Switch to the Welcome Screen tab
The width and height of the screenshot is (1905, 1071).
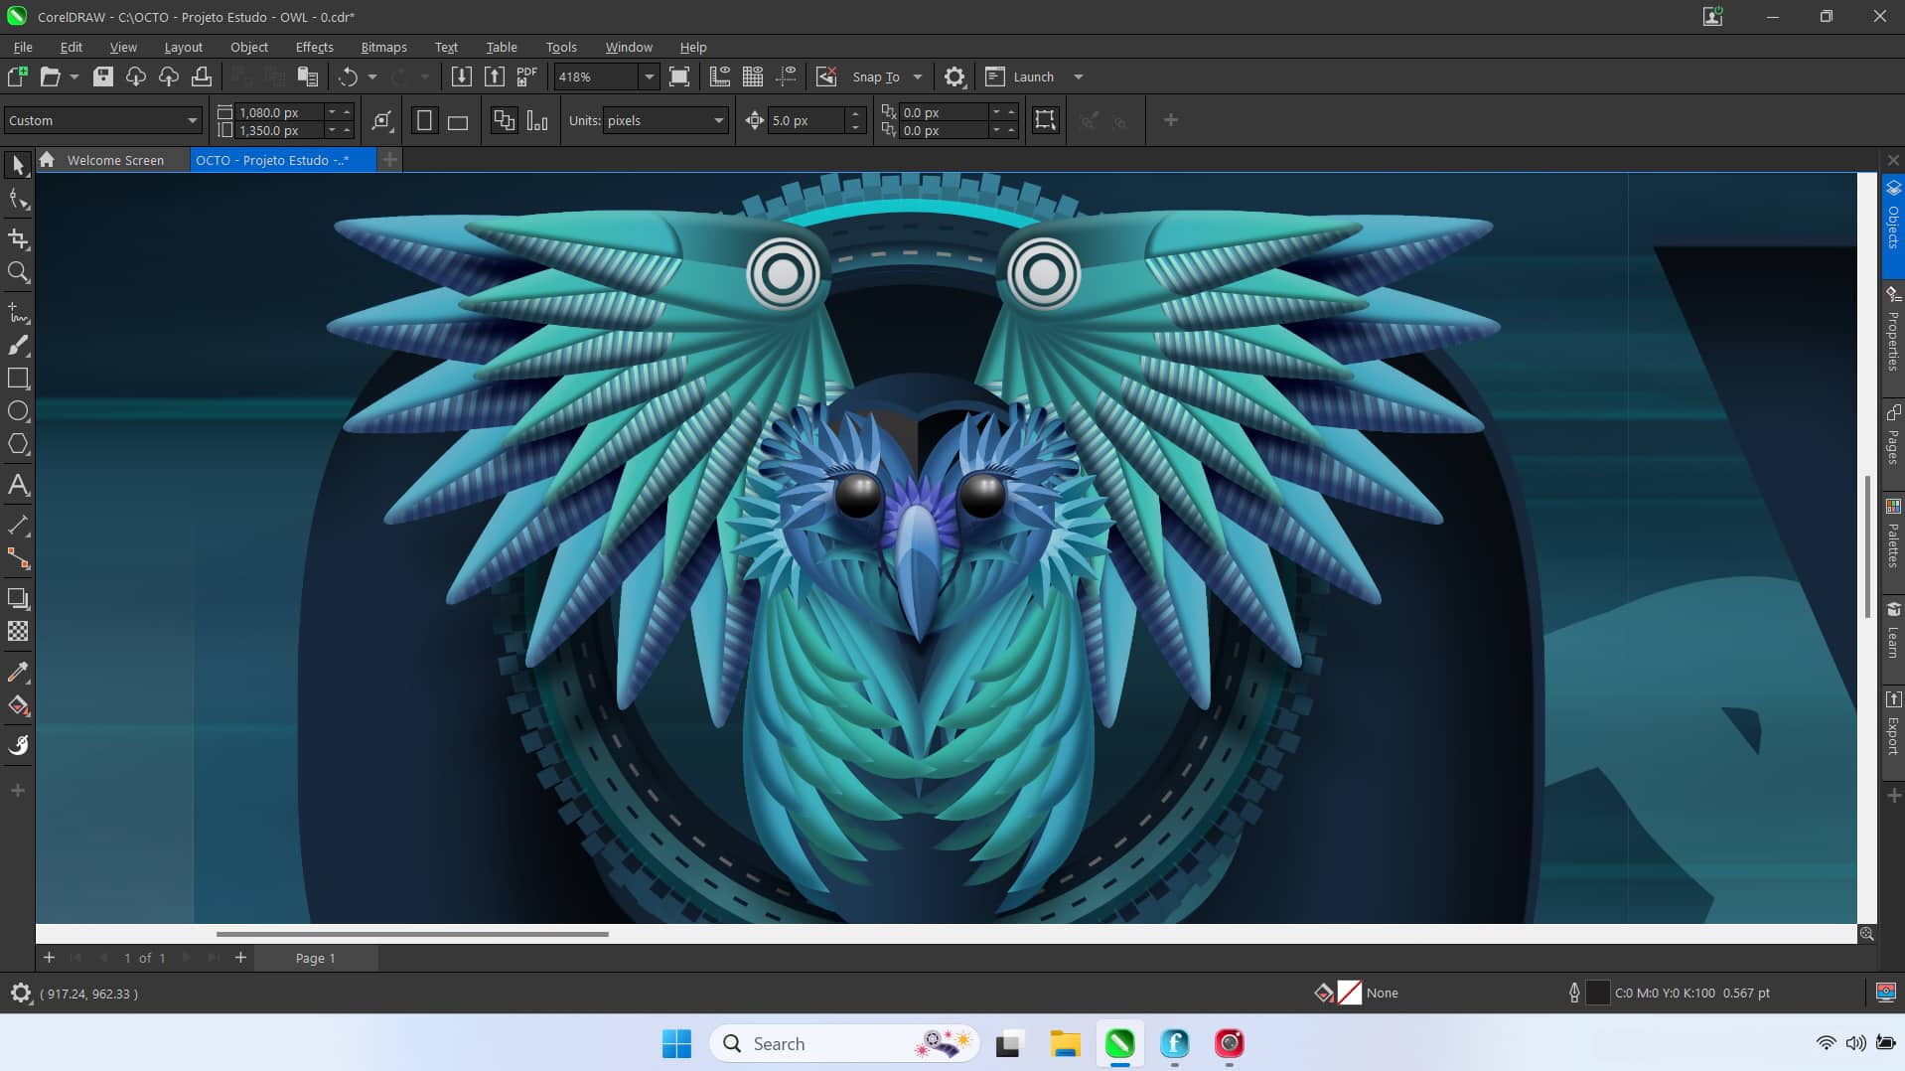[114, 160]
